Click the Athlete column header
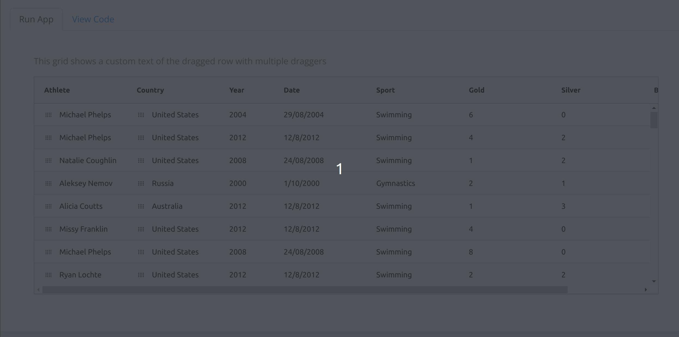This screenshot has height=337, width=679. 57,90
